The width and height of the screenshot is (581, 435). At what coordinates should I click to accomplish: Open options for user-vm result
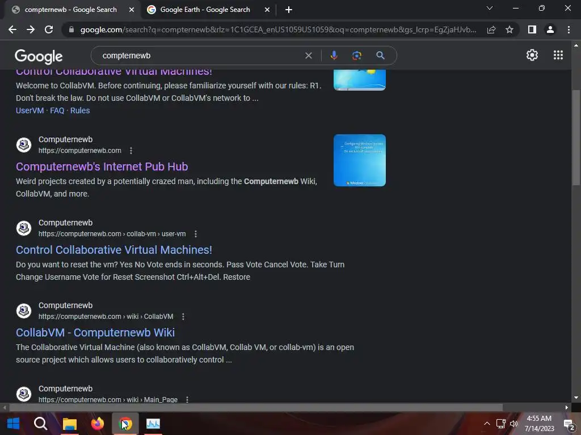196,234
